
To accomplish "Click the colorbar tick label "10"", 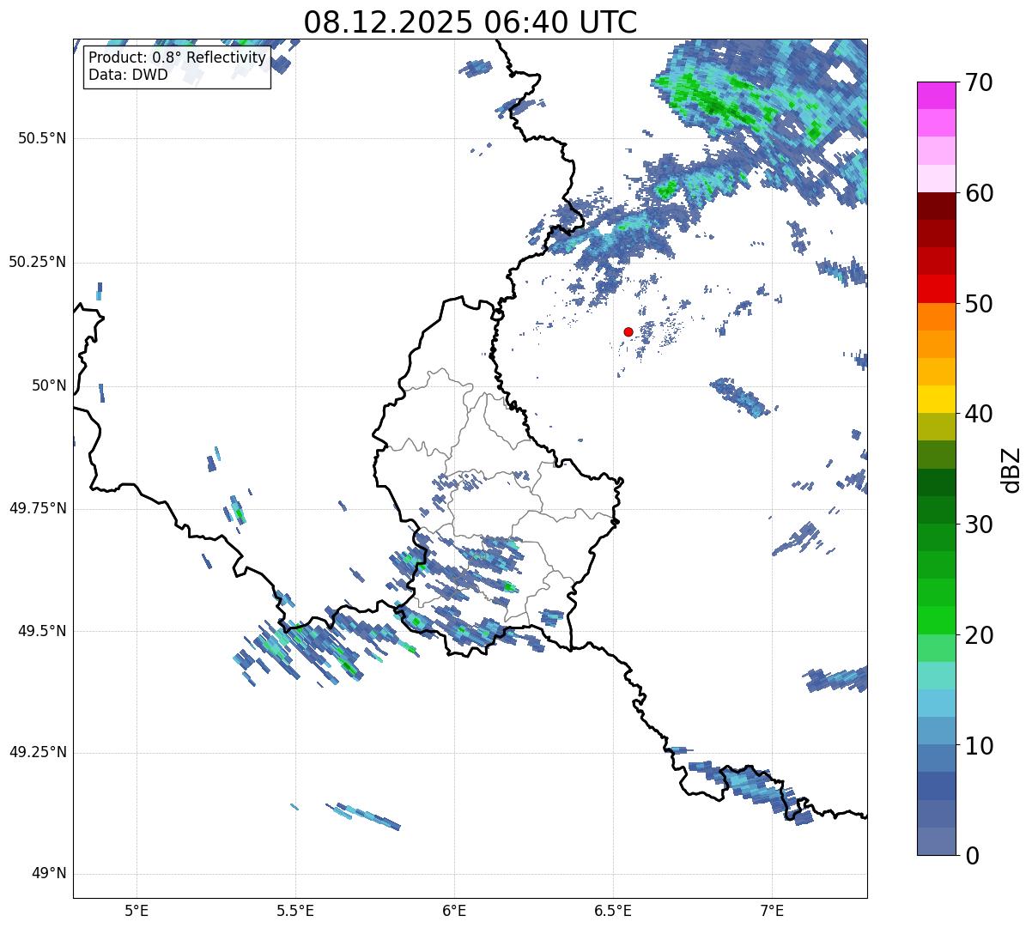I will coord(979,747).
